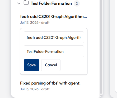Open the 'Fixed parsing of tbs' with agent.' draft
Screen dimensions: 117x98
[50, 83]
